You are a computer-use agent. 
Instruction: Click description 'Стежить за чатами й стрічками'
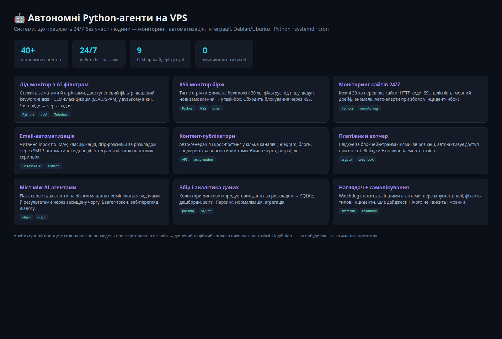[x=87, y=99]
